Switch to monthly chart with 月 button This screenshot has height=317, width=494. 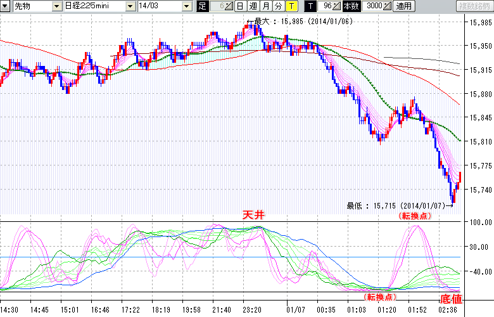[x=265, y=6]
